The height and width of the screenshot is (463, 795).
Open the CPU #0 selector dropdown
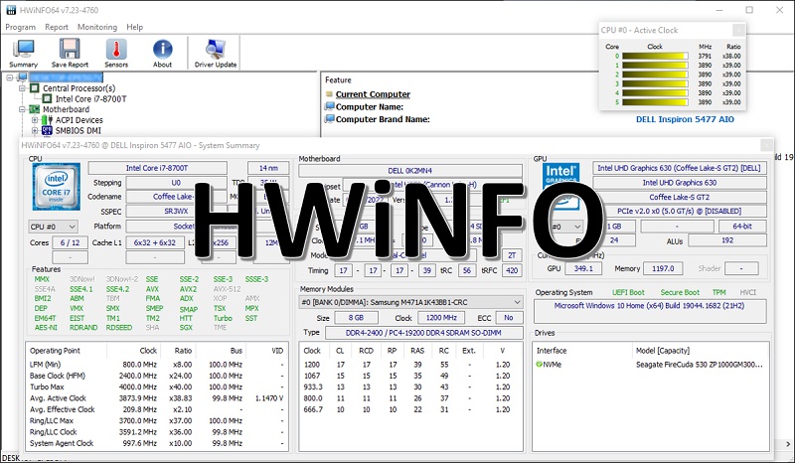click(54, 227)
